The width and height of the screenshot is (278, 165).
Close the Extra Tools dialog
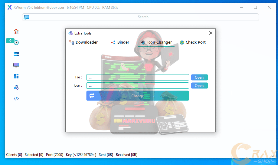pyautogui.click(x=211, y=33)
